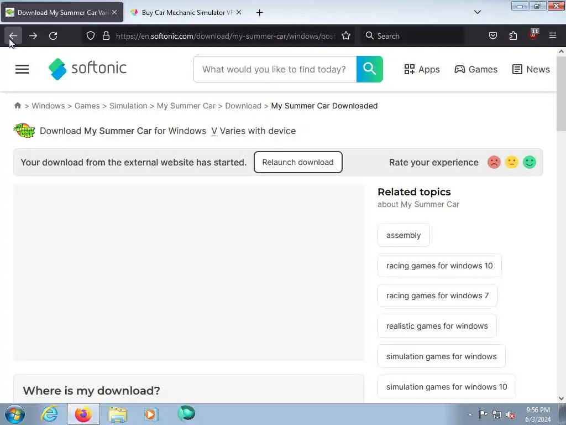The height and width of the screenshot is (425, 566).
Task: Go to Softonic home via logo
Action: coord(87,69)
